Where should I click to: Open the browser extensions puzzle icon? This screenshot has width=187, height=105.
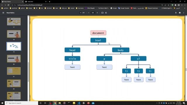pos(176,5)
